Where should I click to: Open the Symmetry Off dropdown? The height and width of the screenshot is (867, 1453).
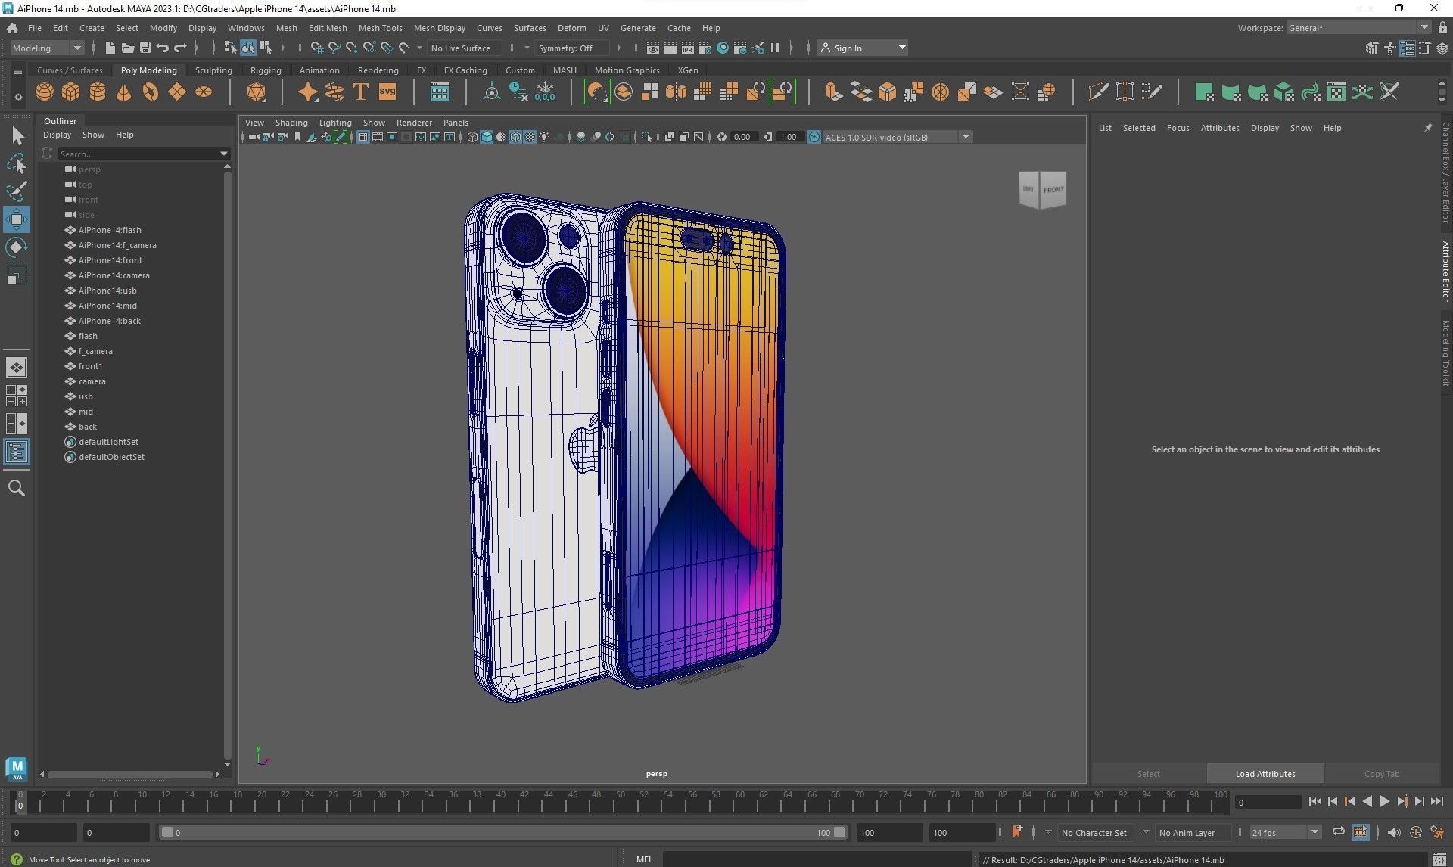[572, 48]
